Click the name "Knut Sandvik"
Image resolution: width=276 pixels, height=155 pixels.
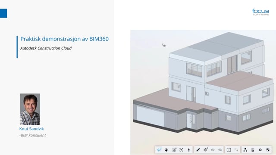tap(31, 129)
